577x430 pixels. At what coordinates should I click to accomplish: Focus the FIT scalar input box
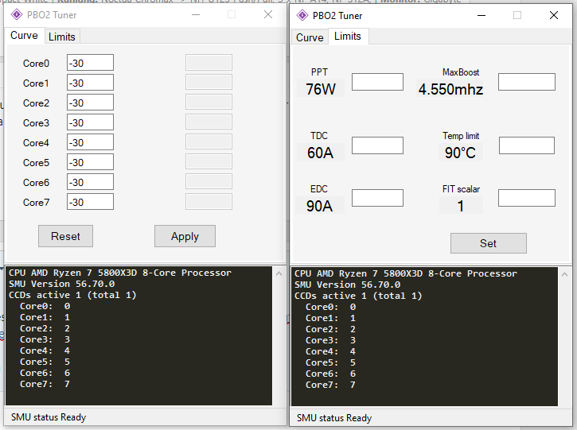(527, 198)
